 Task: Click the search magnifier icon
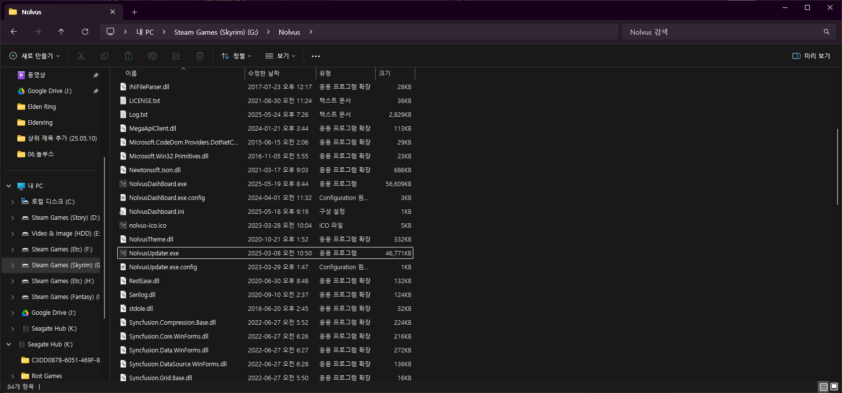(x=826, y=32)
